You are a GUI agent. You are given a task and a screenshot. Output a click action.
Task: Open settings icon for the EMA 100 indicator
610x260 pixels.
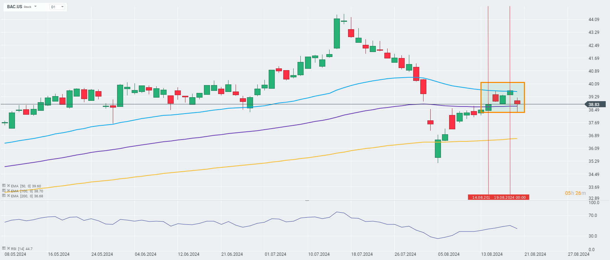4,191
